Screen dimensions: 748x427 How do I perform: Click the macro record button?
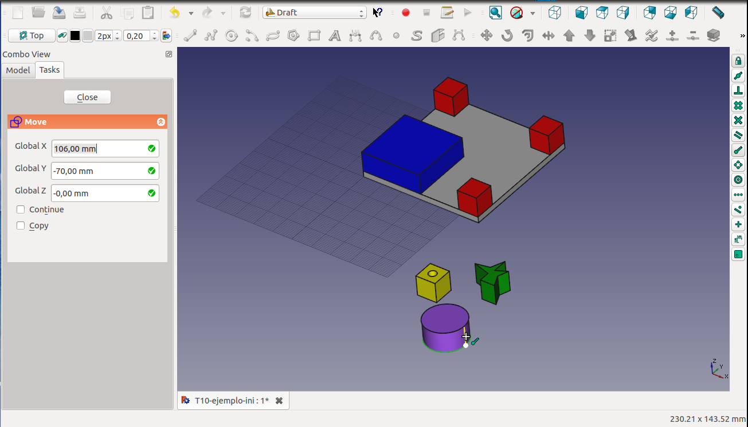406,13
